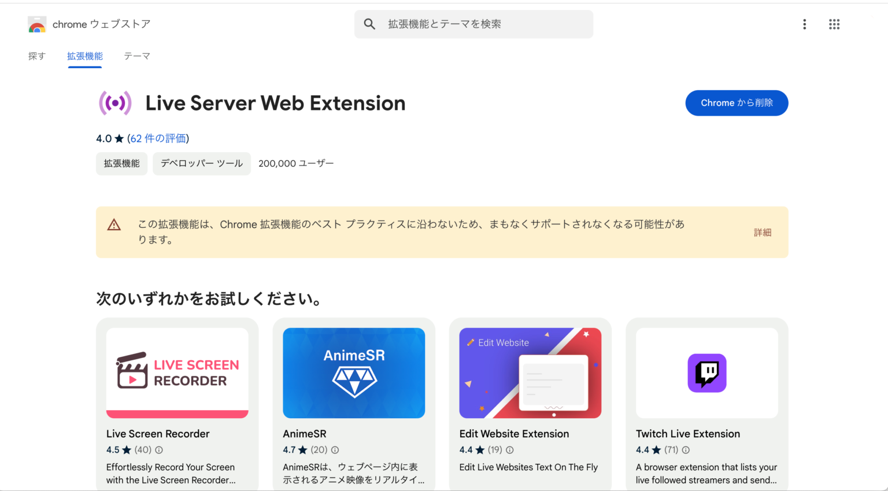Open rating details info for Twitch Live Extension
The height and width of the screenshot is (491, 888).
[x=685, y=449]
